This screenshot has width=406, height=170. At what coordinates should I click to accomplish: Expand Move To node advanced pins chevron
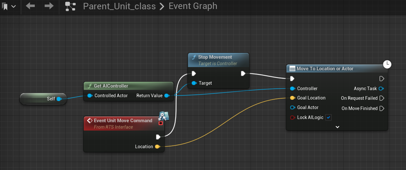[337, 127]
